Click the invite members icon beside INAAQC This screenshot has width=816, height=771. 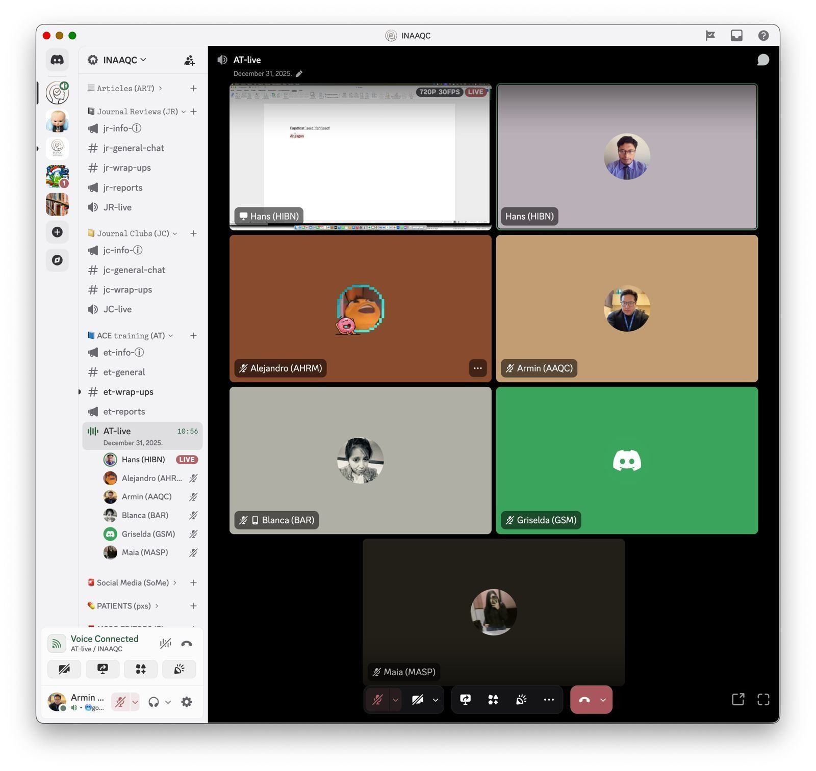point(189,60)
